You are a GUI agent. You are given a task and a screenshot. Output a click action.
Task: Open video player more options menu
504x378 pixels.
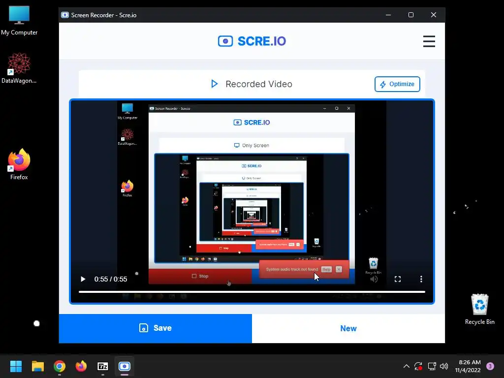(421, 279)
